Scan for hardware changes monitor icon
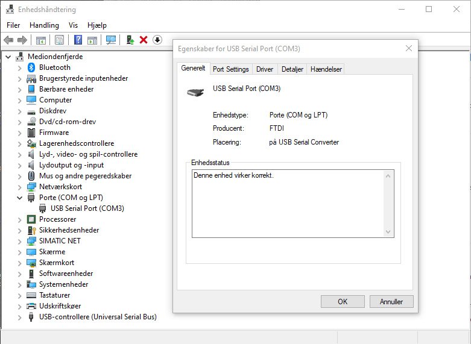This screenshot has width=471, height=344. (x=111, y=40)
